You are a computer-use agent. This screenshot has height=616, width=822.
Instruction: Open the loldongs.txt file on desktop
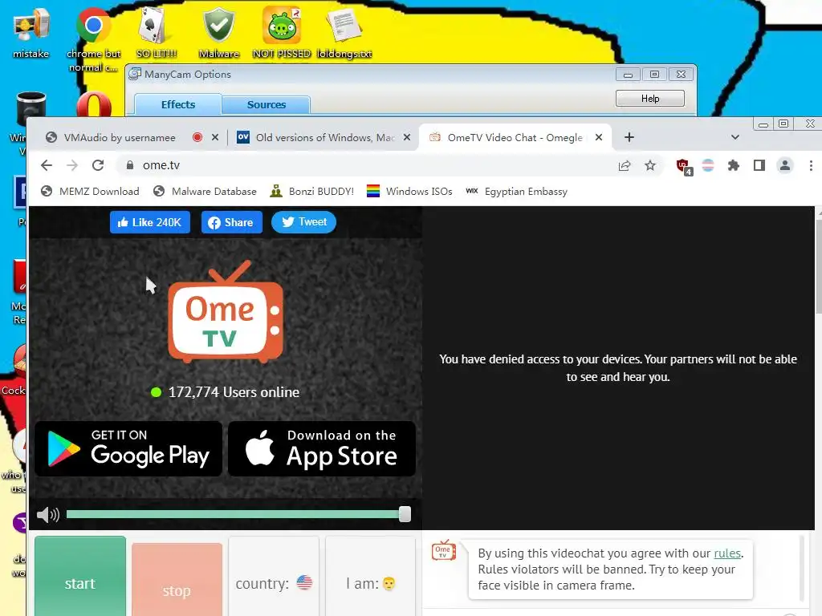344,32
